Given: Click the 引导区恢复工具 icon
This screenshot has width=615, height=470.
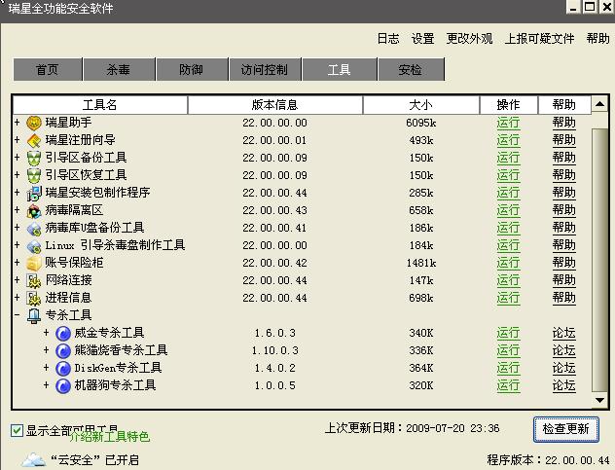Looking at the screenshot, I should 34,175.
